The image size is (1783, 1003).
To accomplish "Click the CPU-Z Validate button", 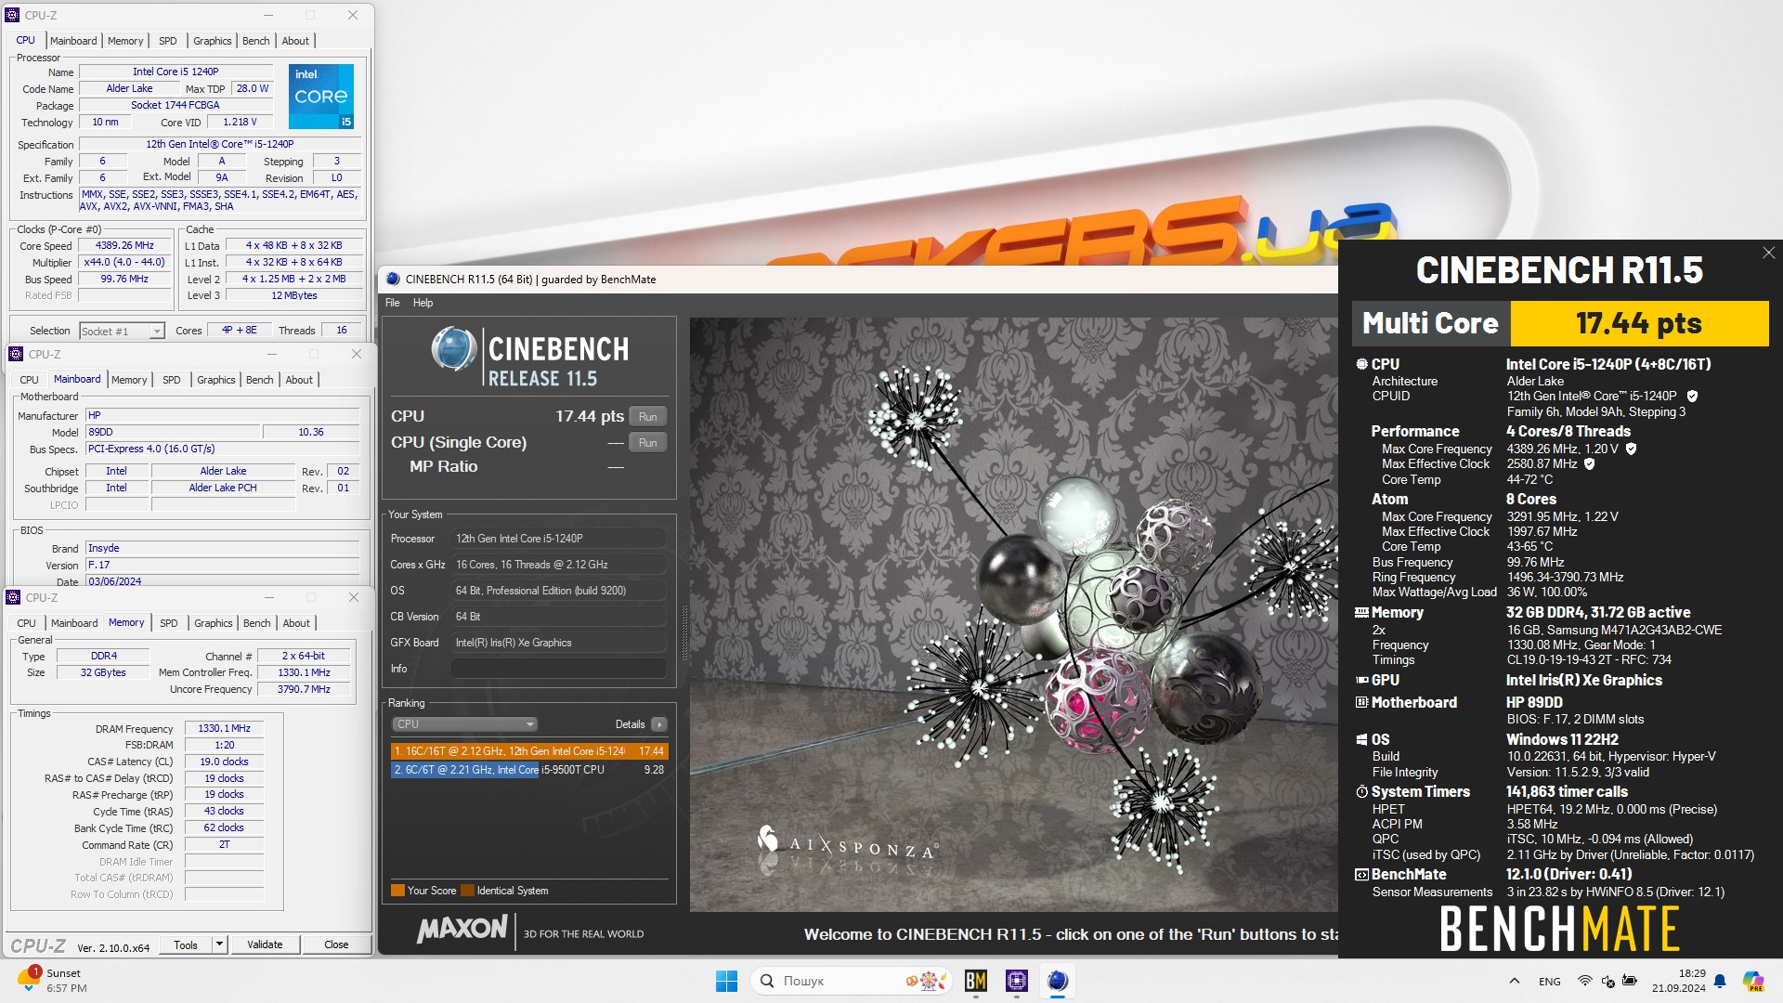I will pyautogui.click(x=265, y=944).
